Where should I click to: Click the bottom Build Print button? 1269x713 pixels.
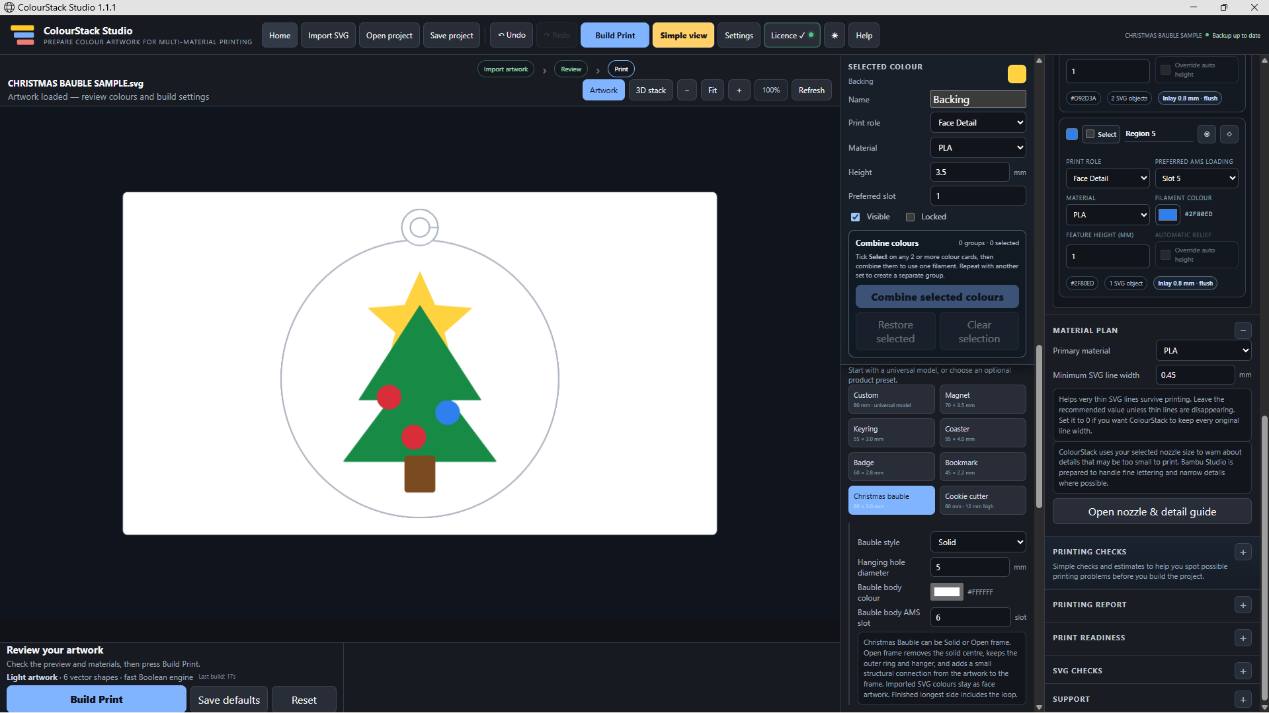[x=97, y=700]
